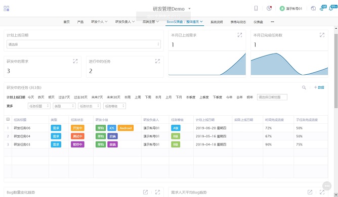This screenshot has height=197, width=338.
Task: Filter by 未来30天 date shortcut
Action: coord(113,97)
